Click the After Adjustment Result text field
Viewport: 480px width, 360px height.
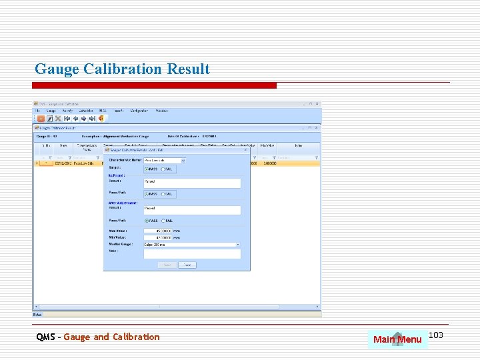pos(192,210)
